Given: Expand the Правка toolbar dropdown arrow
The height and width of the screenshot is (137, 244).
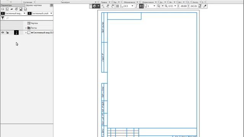Looking at the screenshot, I should point(109,2).
